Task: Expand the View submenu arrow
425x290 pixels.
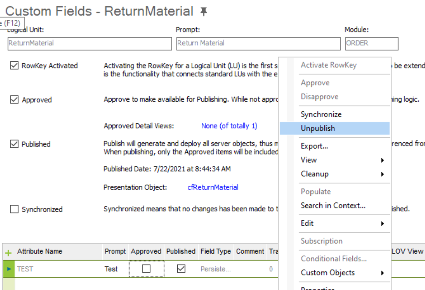Action: [x=382, y=160]
